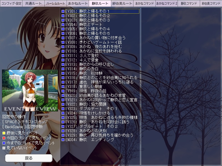Click blue marker icon beside EV317

(x=63, y=82)
